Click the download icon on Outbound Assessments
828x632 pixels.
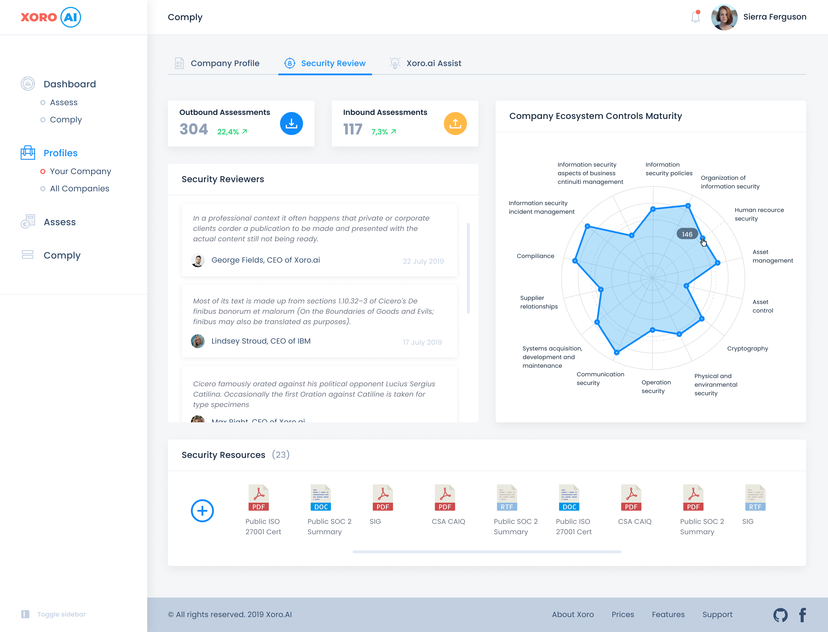[x=291, y=124]
